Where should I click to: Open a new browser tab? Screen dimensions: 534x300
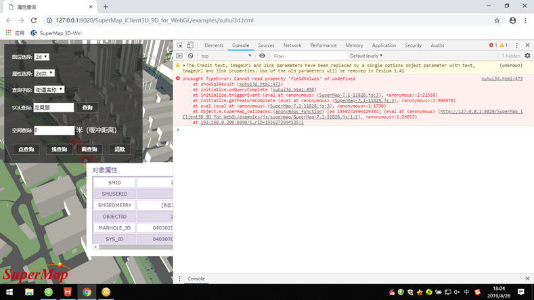(106, 7)
